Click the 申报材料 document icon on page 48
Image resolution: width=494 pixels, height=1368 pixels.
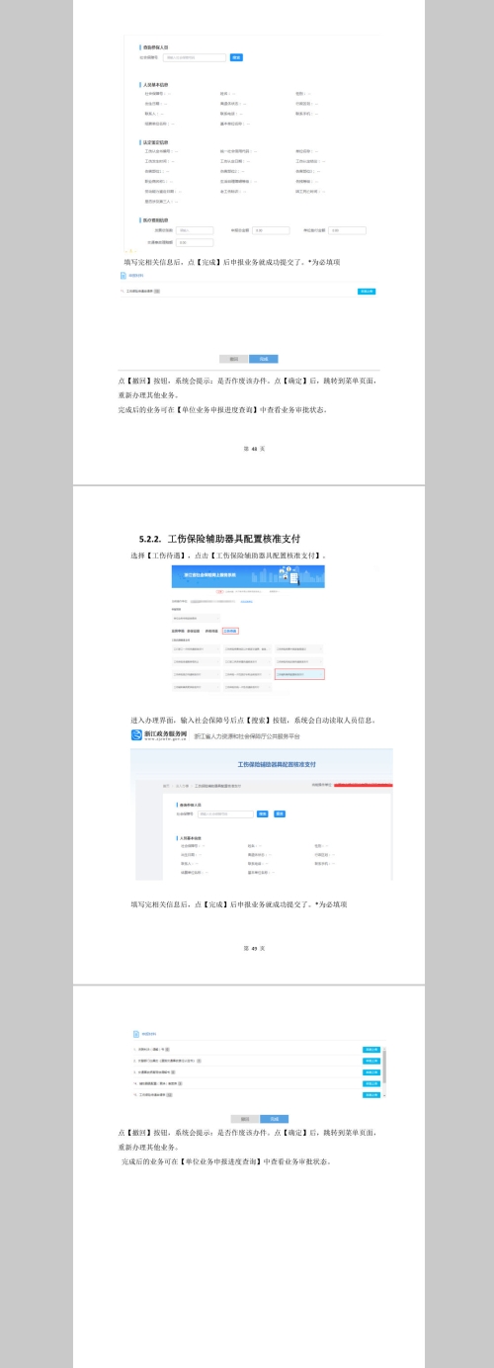click(x=123, y=276)
